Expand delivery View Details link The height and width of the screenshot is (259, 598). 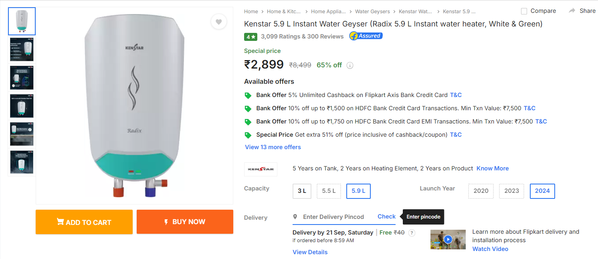(x=310, y=252)
